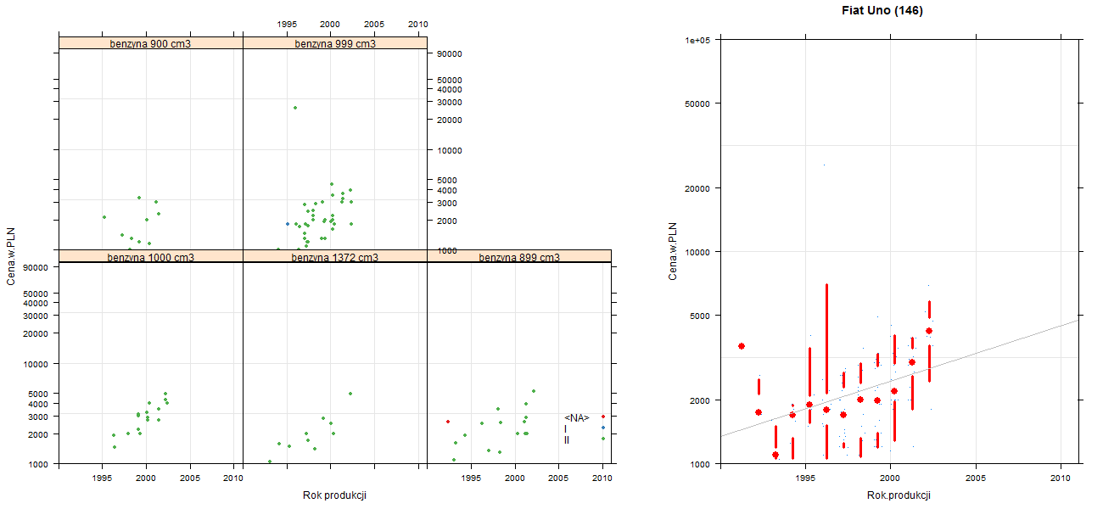The image size is (1103, 509).
Task: Select the 'benzyna 900 cm3' panel header
Action: pos(151,43)
